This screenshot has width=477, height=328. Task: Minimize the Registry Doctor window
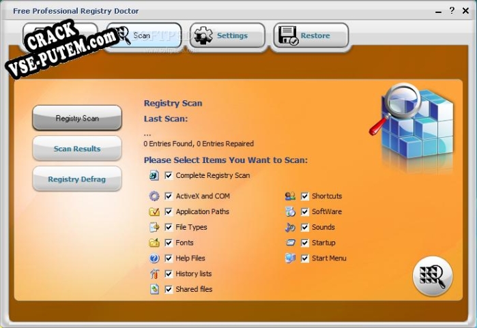[438, 12]
